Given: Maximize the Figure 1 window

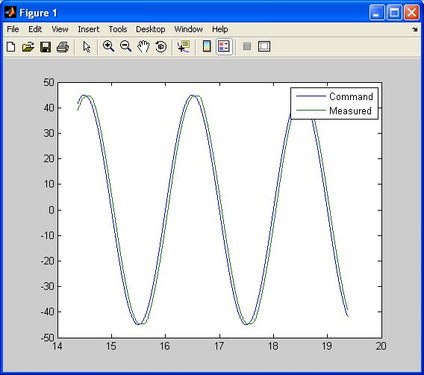Looking at the screenshot, I should click(394, 12).
